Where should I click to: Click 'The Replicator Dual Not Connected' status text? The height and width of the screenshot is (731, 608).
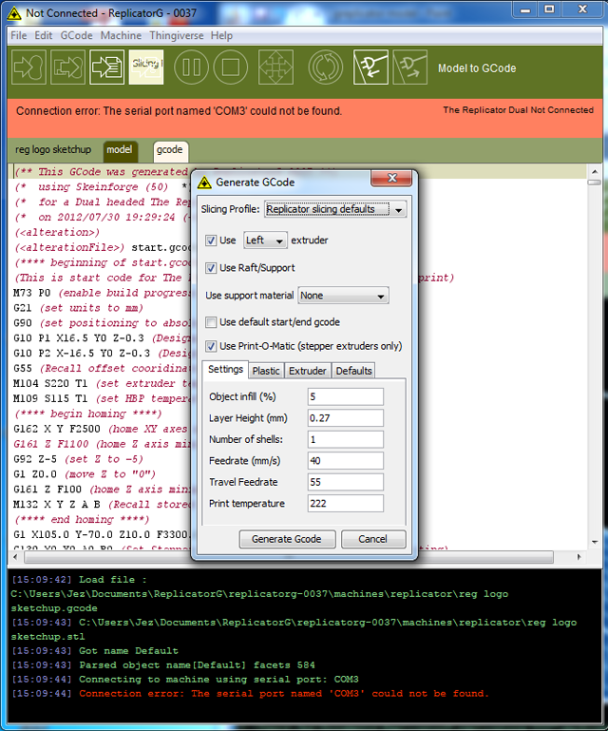[x=518, y=110]
